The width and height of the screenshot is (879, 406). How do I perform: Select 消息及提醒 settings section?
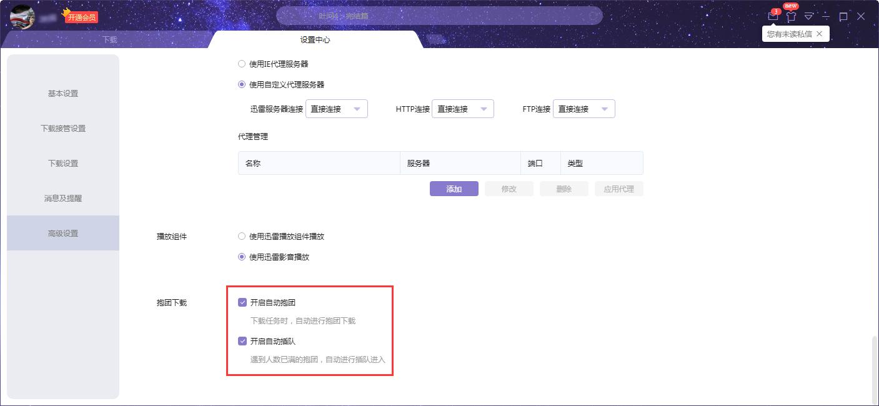(x=62, y=198)
